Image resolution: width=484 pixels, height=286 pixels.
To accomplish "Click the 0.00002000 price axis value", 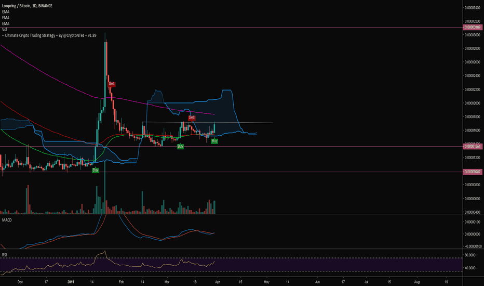I will 473,103.
